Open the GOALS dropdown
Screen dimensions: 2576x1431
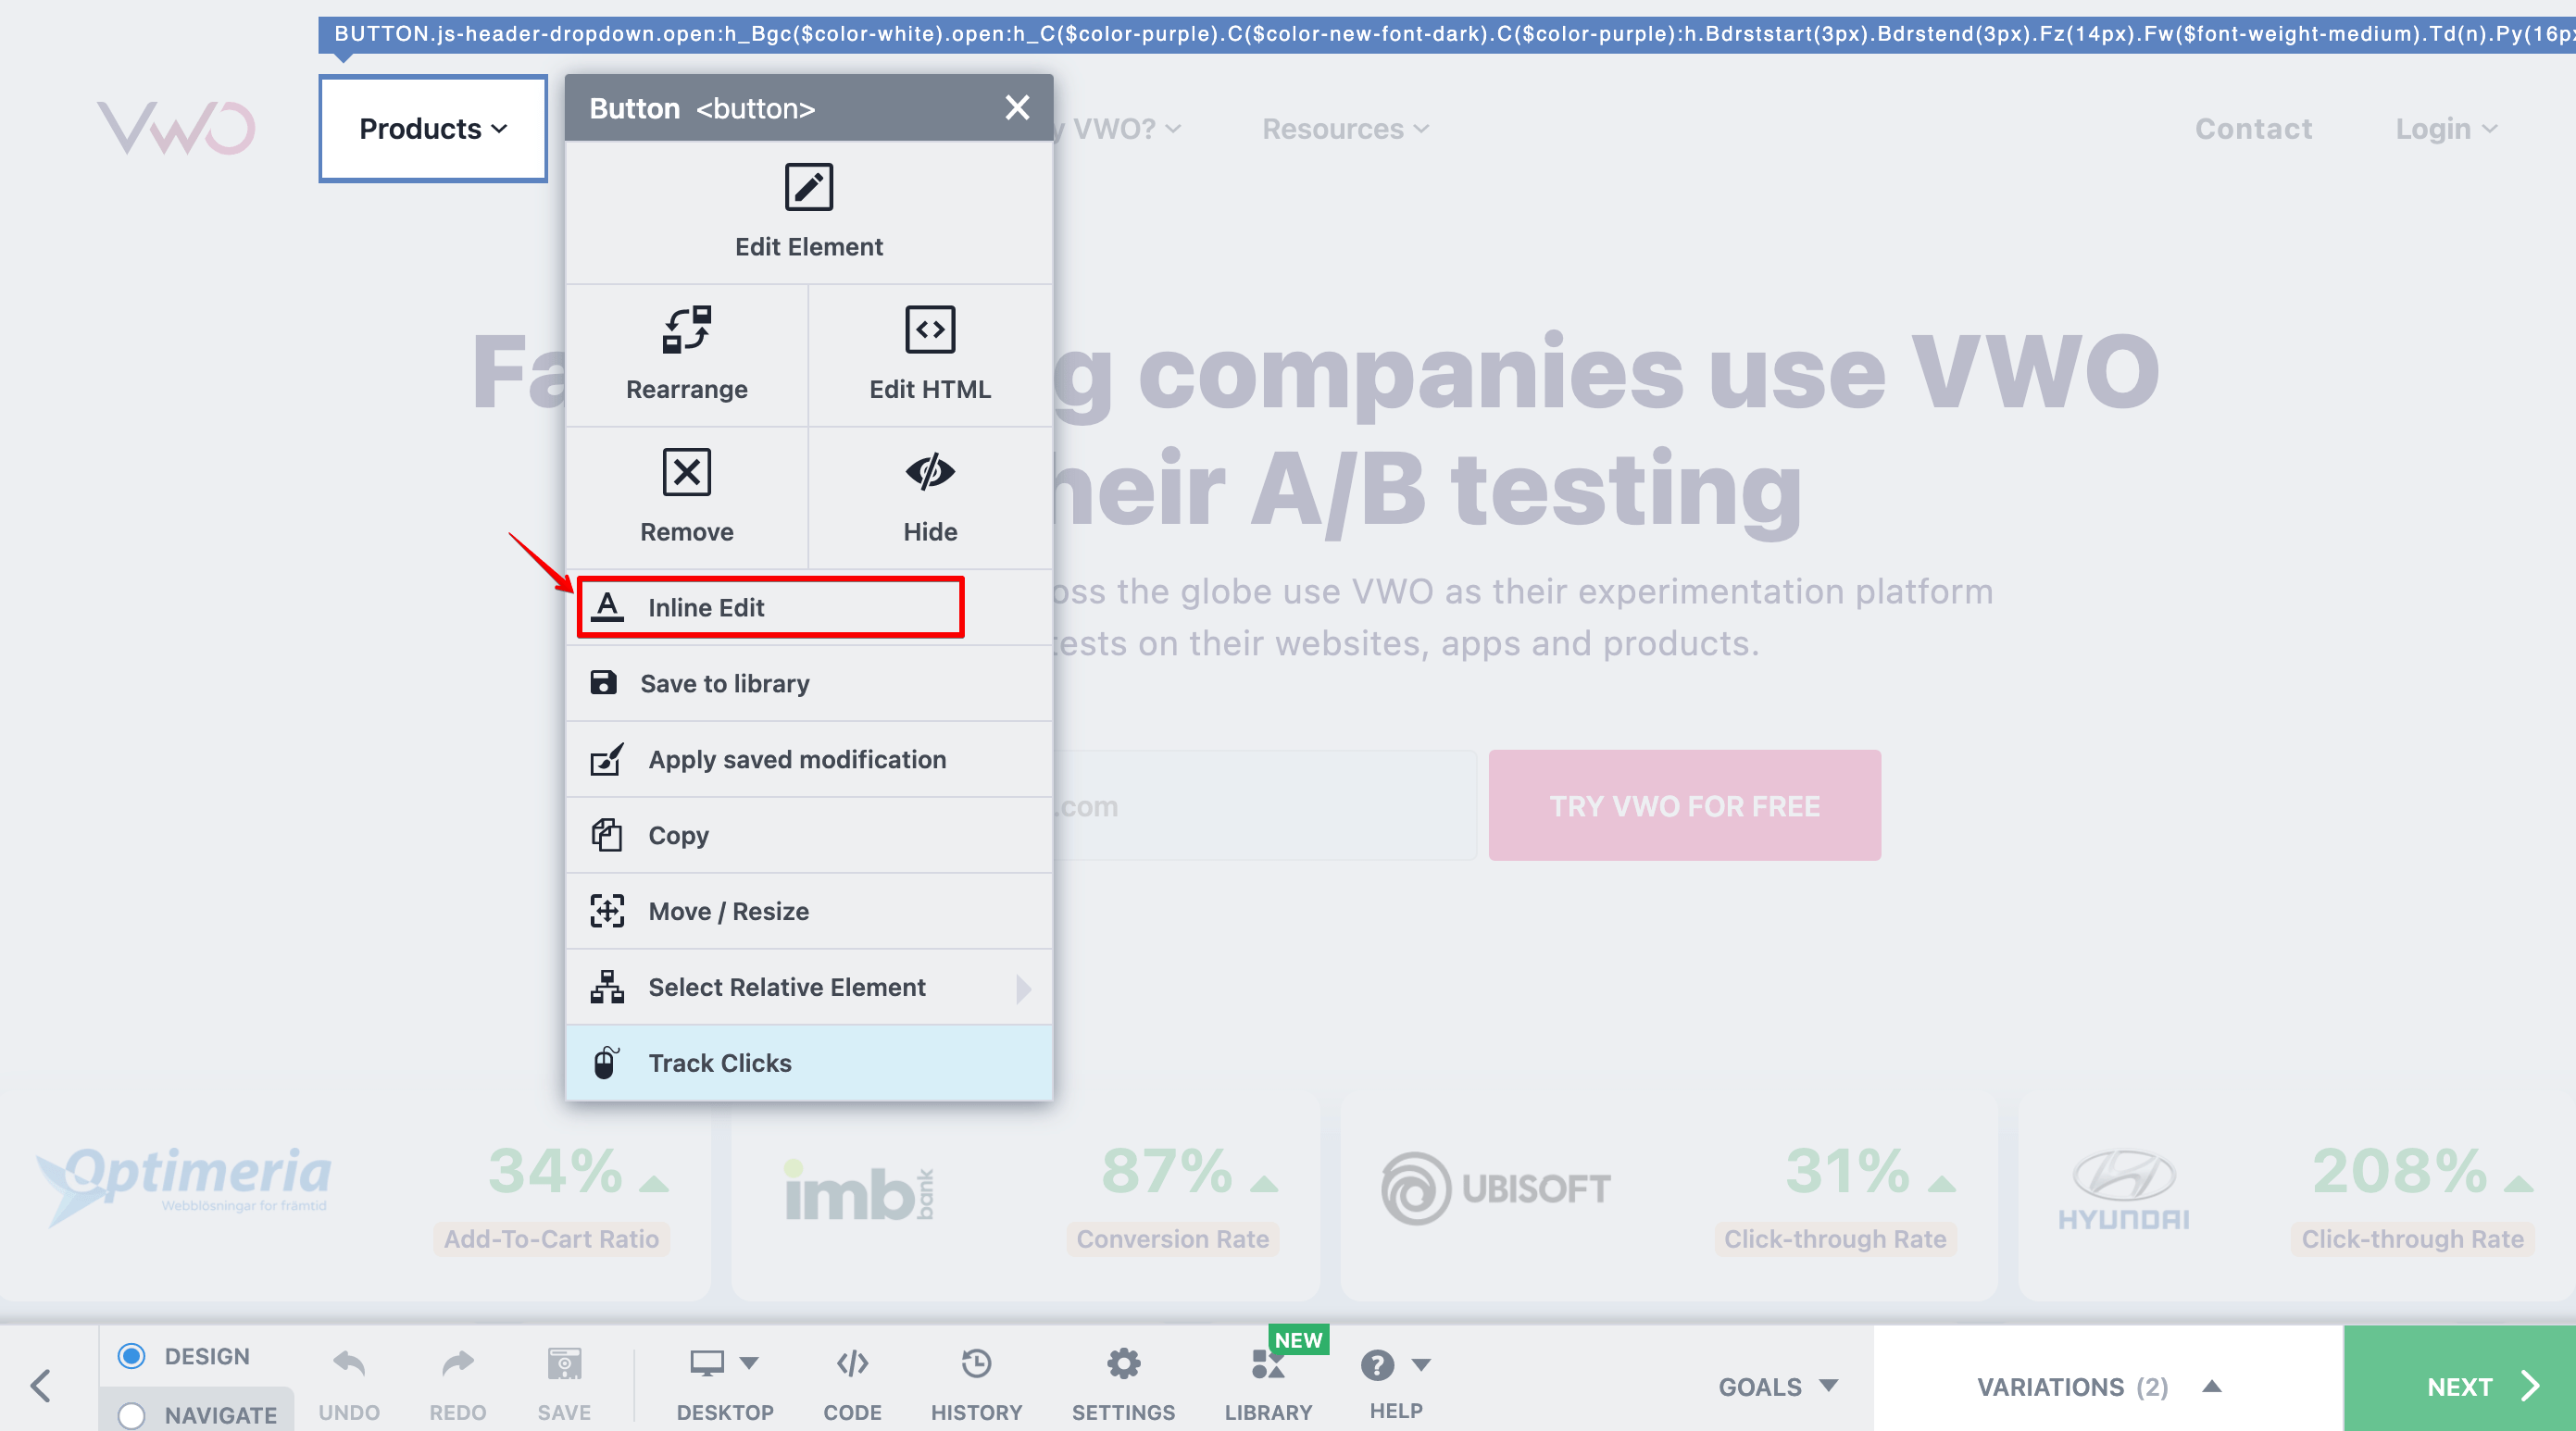[1777, 1386]
